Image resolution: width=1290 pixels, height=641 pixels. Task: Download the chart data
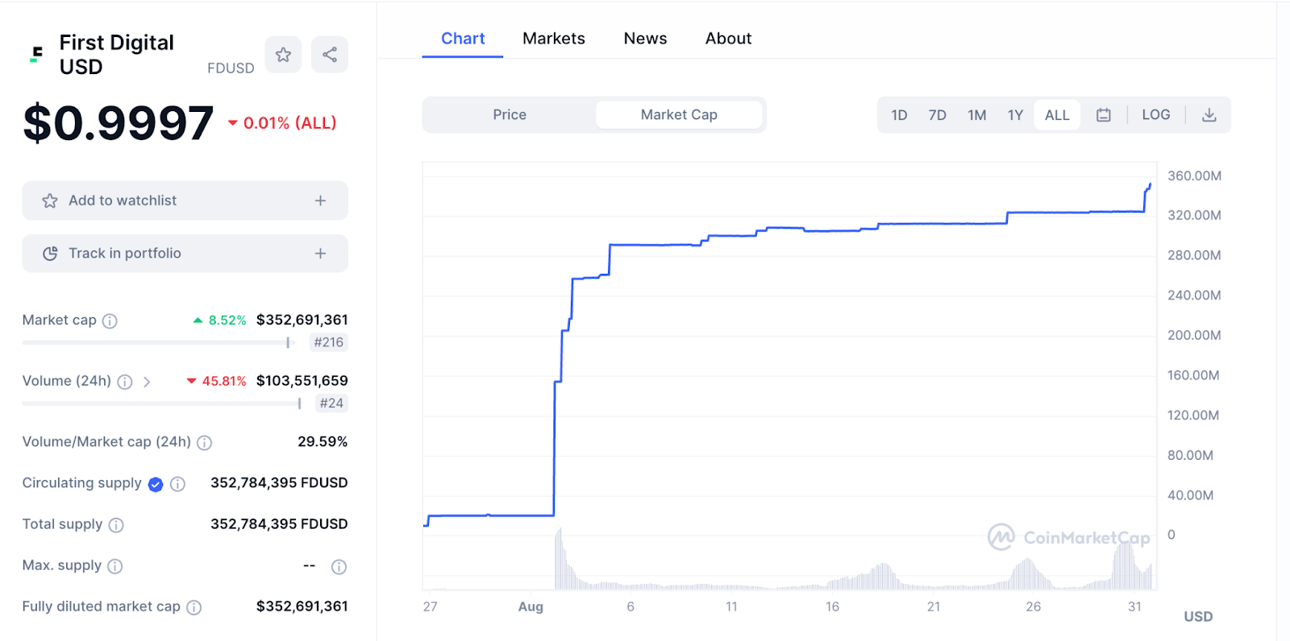1209,115
